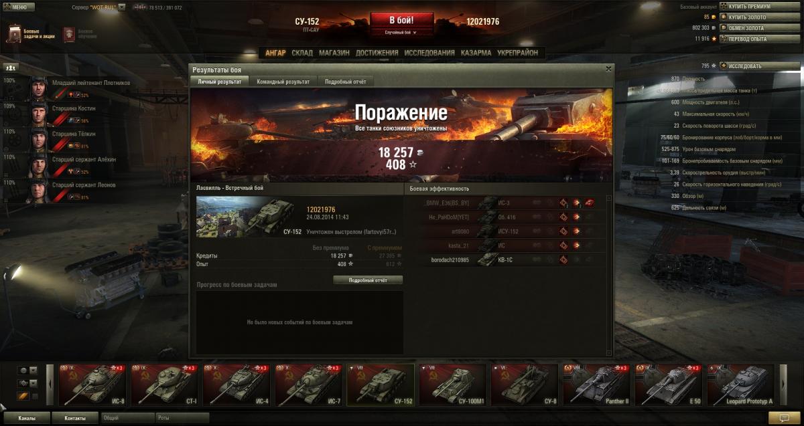Click the crew portrait of Старшина Костин
Viewport: 804px width, 426px height.
pos(38,115)
